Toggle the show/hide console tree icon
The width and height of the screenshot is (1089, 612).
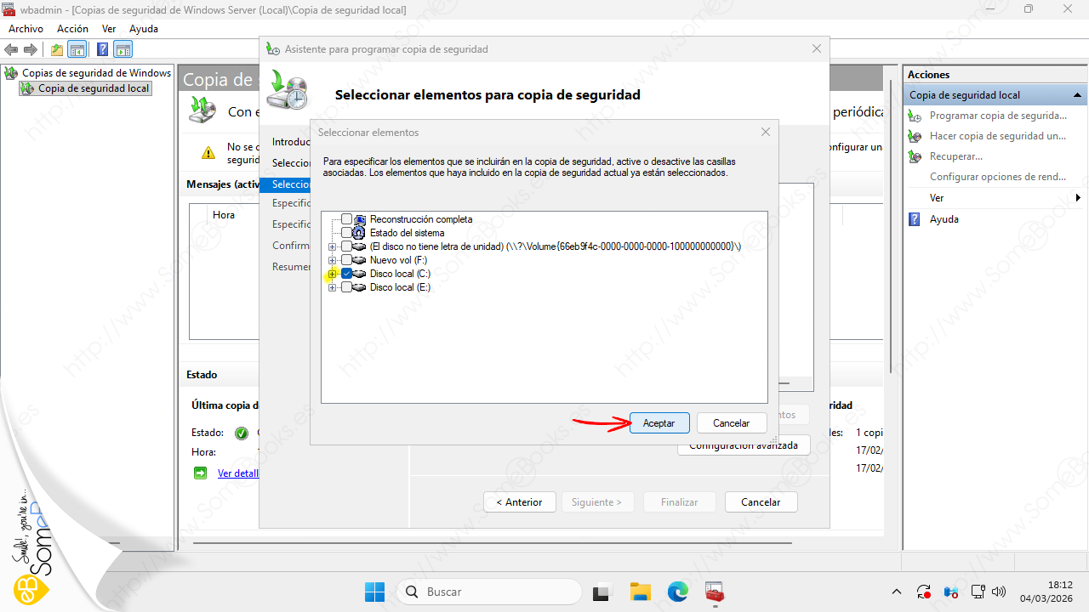point(77,49)
